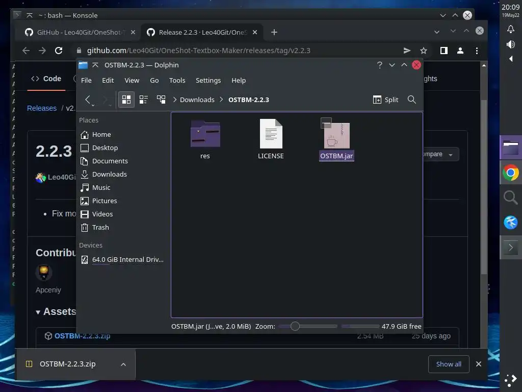
Task: Open Videos in Places panel
Action: point(102,214)
